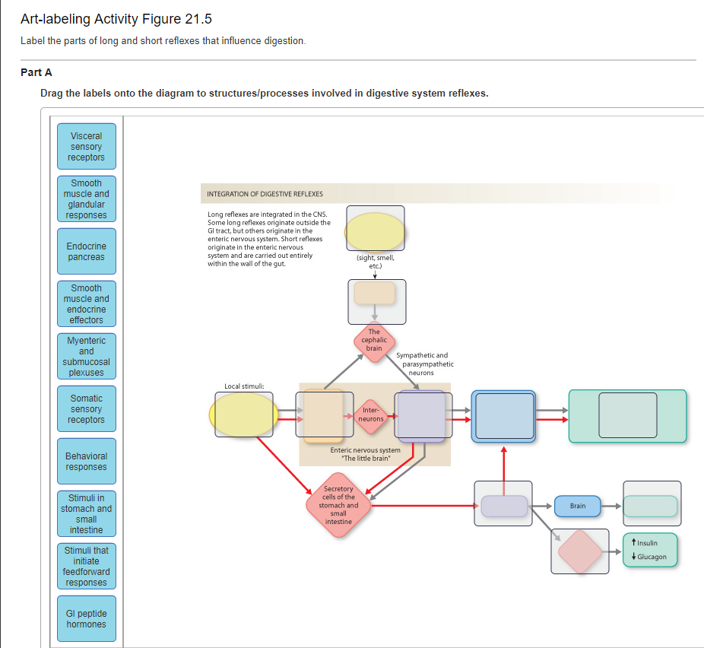Click the pink diamond above Insulin Glucagon

[x=579, y=550]
